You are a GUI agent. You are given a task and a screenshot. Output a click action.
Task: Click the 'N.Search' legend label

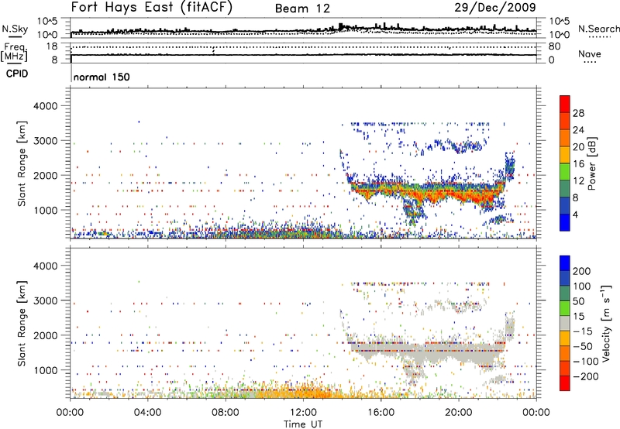click(598, 29)
